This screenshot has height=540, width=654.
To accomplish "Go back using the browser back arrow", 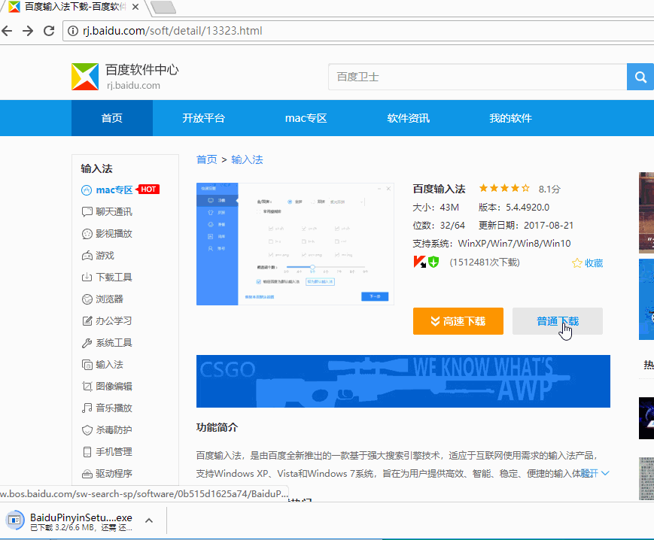I will 7,31.
